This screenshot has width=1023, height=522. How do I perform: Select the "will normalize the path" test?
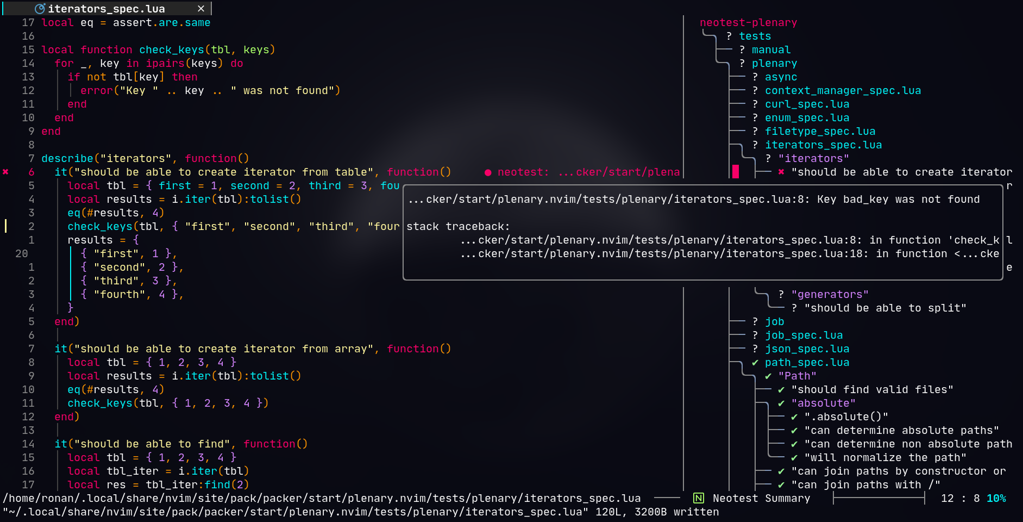pyautogui.click(x=886, y=457)
